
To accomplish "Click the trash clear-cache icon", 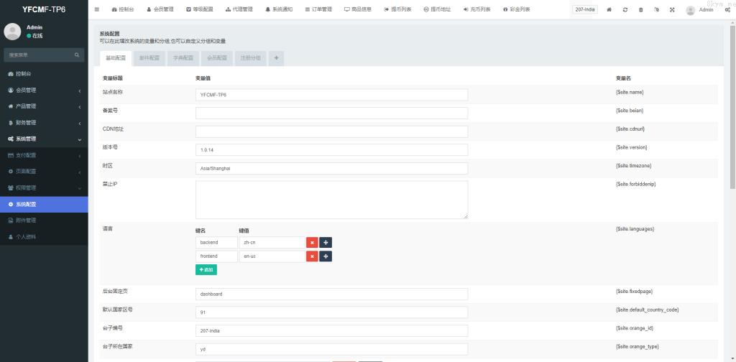I will pos(640,9).
